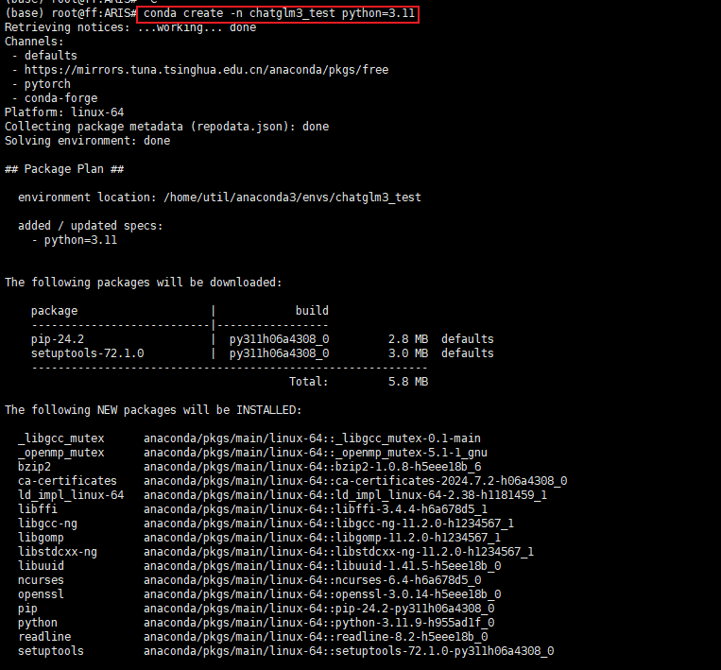Click the environment location path
721x670 pixels.
292,198
